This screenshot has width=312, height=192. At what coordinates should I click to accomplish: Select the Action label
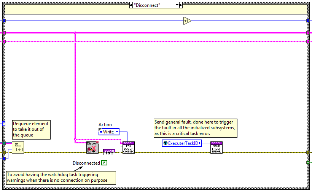coord(105,125)
